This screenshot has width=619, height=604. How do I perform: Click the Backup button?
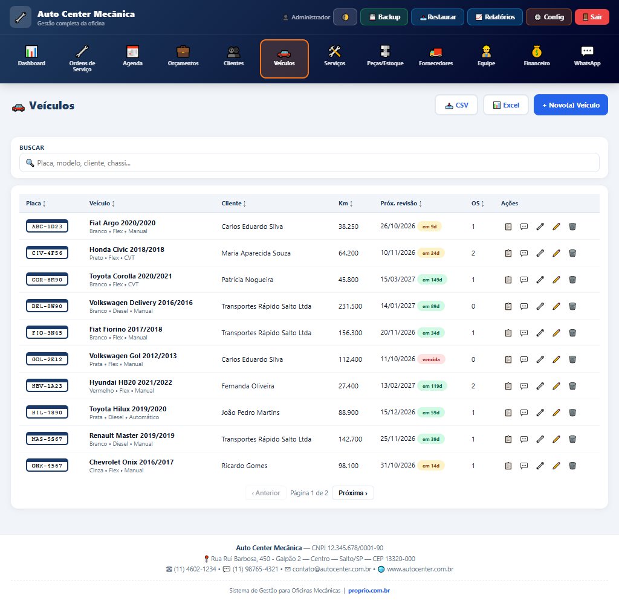click(384, 17)
